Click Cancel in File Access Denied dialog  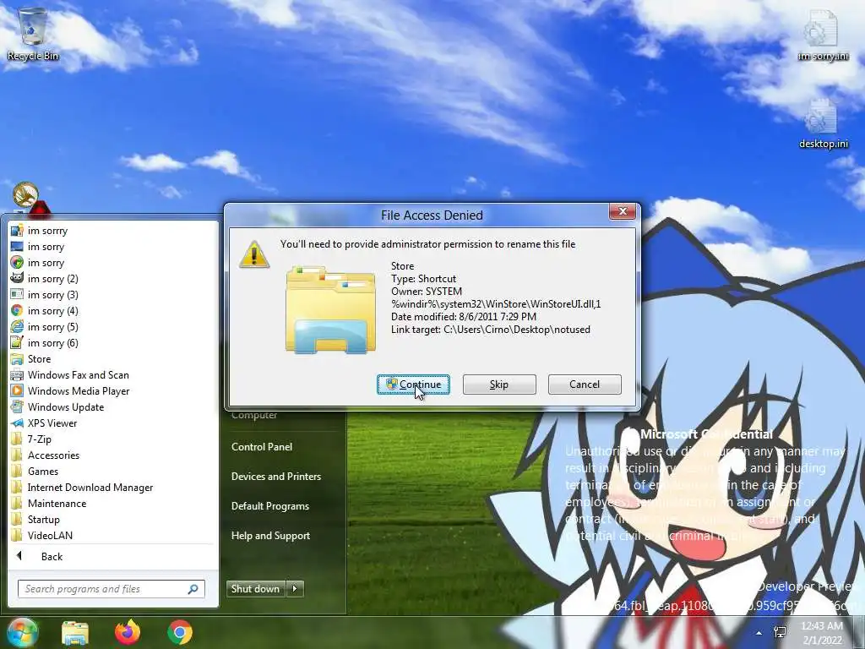pyautogui.click(x=585, y=384)
